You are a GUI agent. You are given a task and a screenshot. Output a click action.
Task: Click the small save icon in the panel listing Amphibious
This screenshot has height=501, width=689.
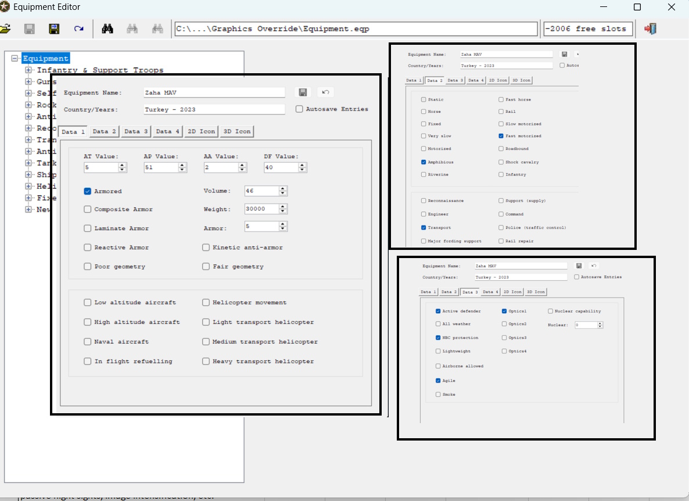(564, 54)
